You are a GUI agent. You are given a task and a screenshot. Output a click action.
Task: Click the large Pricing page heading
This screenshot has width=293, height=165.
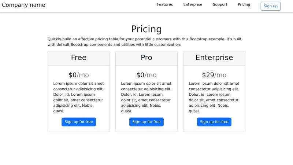click(146, 29)
